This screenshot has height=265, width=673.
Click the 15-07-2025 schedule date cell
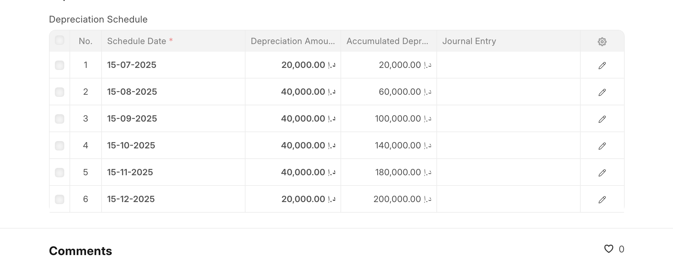pos(173,65)
